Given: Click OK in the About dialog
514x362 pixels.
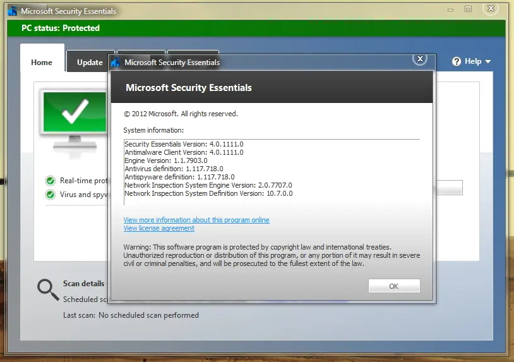Looking at the screenshot, I should 394,286.
